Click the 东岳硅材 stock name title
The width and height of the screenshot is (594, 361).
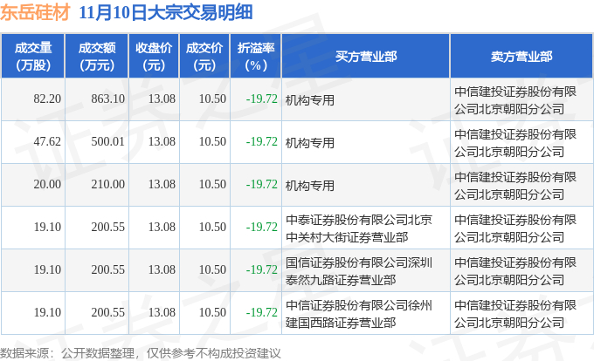coord(35,12)
